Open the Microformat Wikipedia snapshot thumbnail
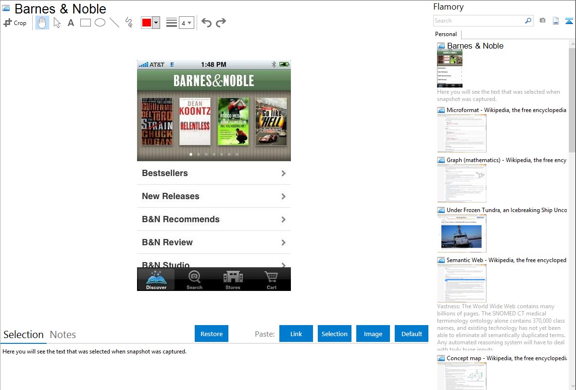The width and height of the screenshot is (576, 390). click(x=462, y=133)
